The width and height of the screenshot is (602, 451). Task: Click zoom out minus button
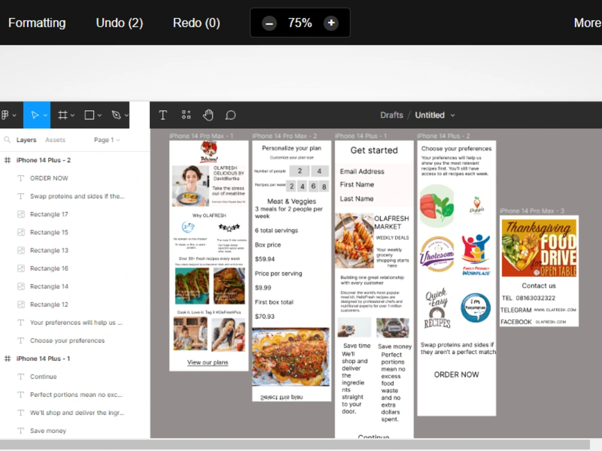(269, 23)
